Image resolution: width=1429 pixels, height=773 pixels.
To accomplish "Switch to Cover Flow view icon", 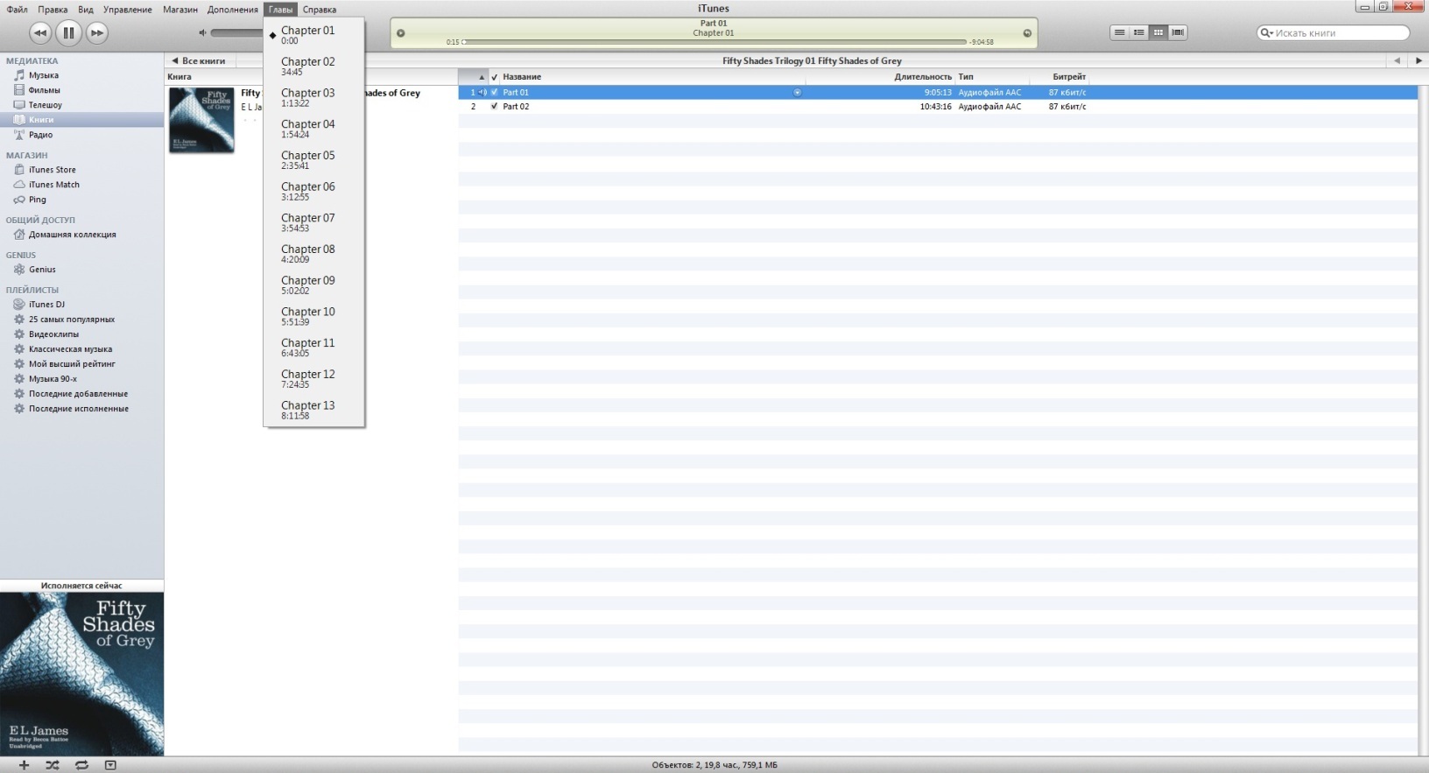I will [x=1178, y=32].
